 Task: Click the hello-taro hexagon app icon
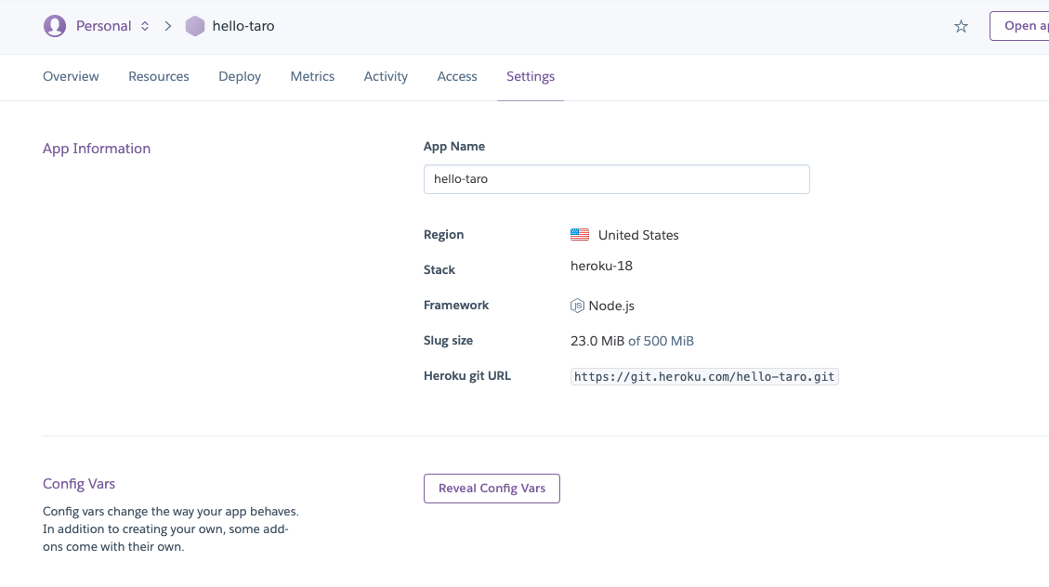[x=194, y=26]
